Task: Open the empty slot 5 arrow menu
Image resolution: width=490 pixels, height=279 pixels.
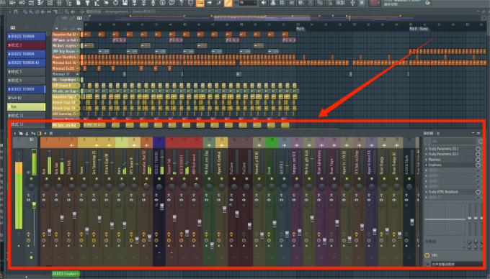Action: [427, 170]
